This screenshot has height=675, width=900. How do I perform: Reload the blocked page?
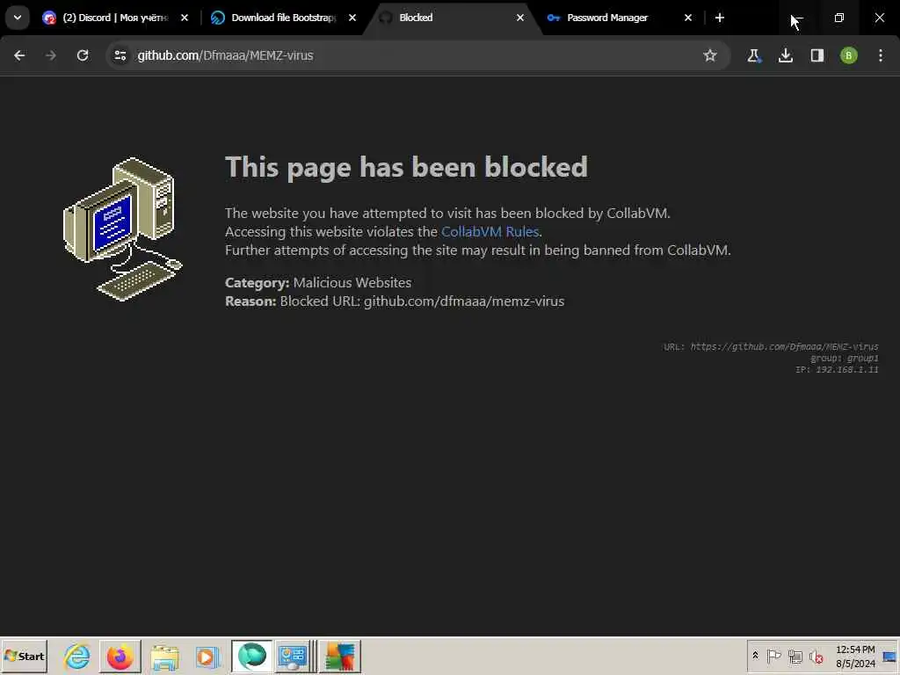point(83,55)
